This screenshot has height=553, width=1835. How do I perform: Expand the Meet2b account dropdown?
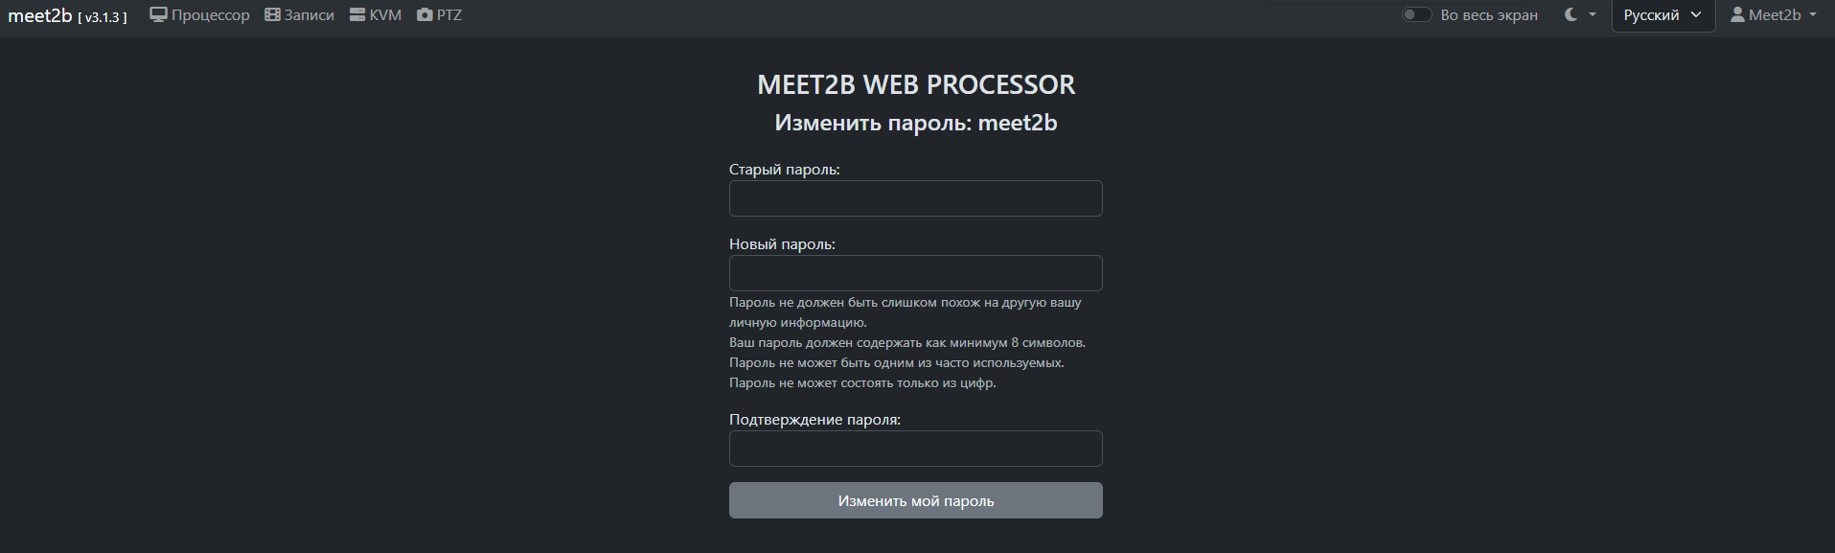tap(1775, 14)
